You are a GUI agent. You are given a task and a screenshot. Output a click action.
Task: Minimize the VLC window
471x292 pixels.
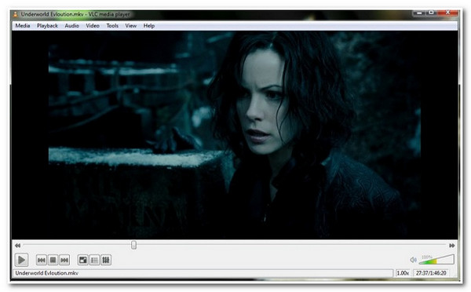pos(419,13)
